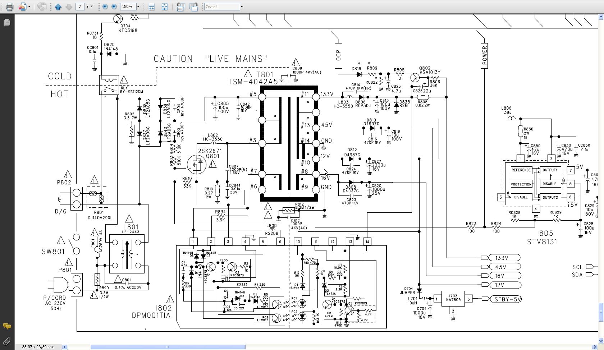Image resolution: width=604 pixels, height=350 pixels.
Task: Click the fit one full page icon
Action: 164,6
